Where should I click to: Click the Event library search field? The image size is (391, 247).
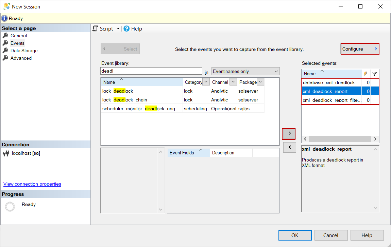tap(151, 71)
